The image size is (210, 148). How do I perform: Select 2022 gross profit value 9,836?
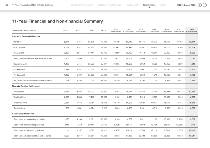(193, 53)
